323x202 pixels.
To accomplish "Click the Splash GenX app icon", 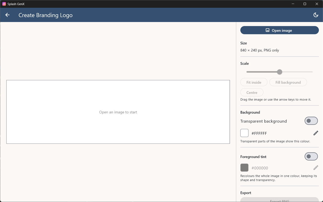I will [x=4, y=4].
